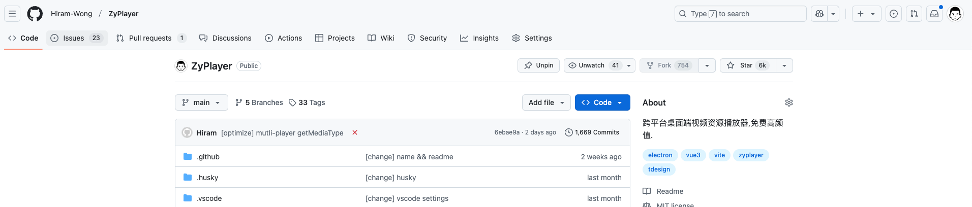Switch to the Security tab
Screen dimensions: 972x207
[427, 38]
